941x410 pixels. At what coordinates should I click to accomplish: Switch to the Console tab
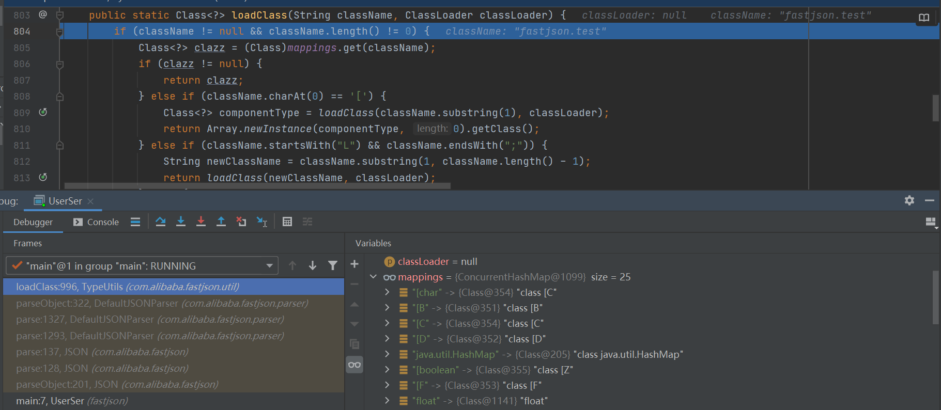coord(96,222)
